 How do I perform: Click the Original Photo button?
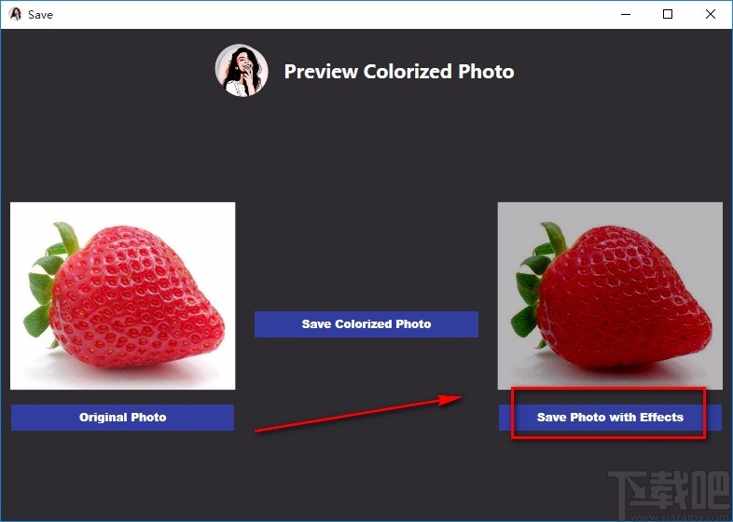122,417
